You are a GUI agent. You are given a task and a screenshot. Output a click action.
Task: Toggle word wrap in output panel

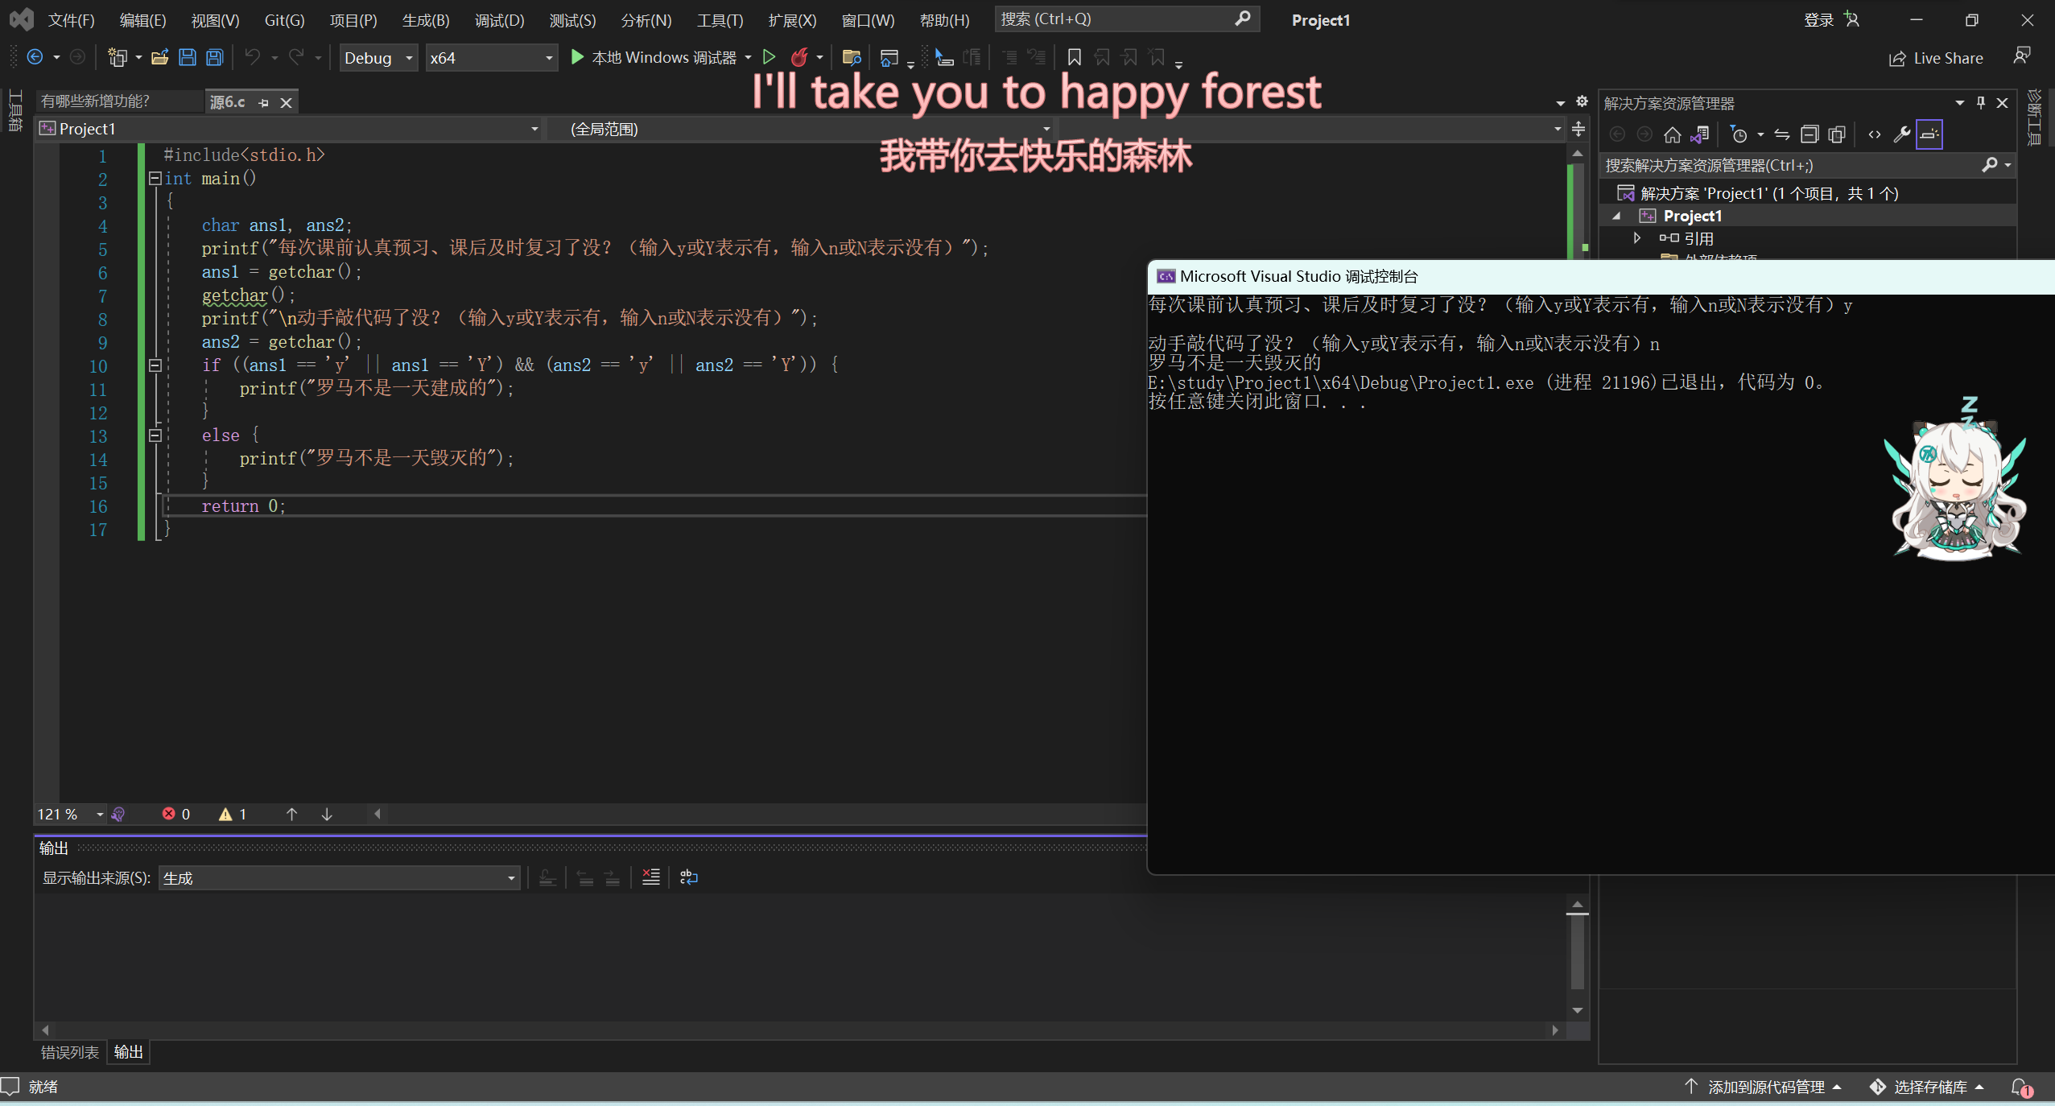point(689,877)
